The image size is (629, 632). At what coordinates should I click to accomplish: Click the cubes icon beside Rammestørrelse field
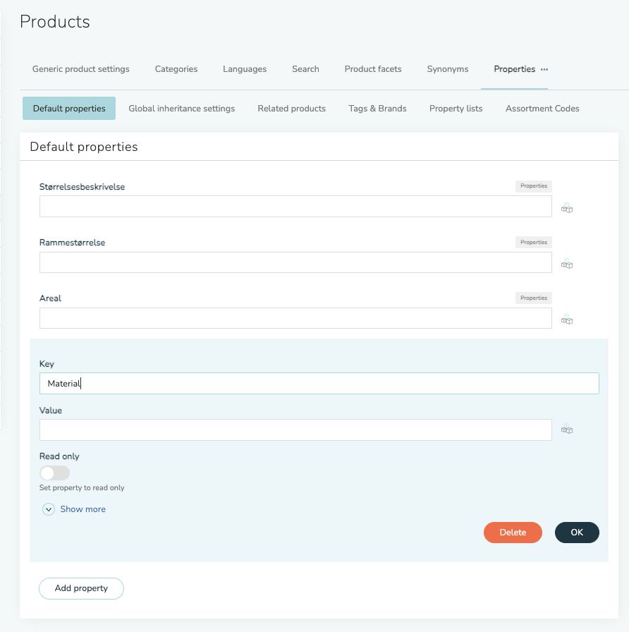coord(566,264)
